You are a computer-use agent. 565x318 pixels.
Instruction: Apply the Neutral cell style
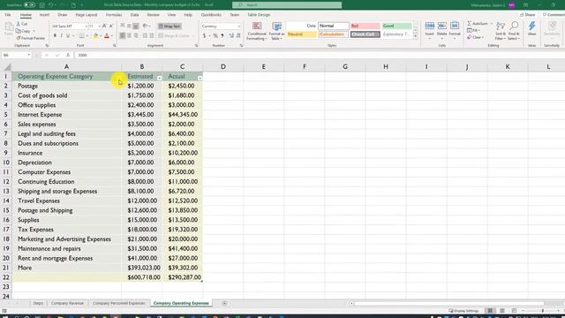(x=302, y=34)
